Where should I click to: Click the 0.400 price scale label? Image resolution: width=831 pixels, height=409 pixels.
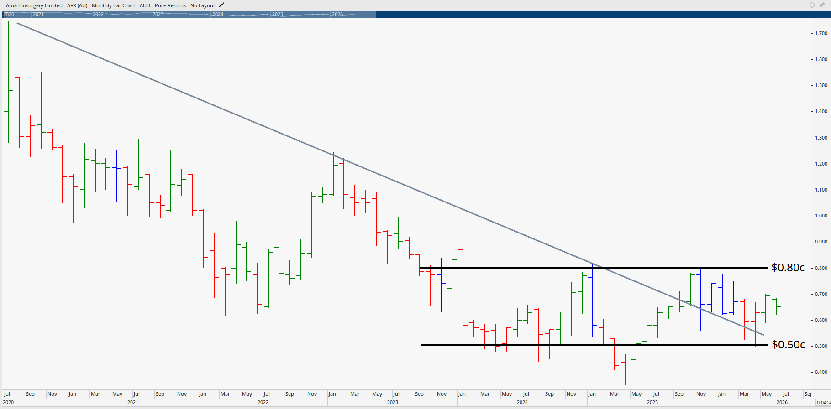point(821,372)
